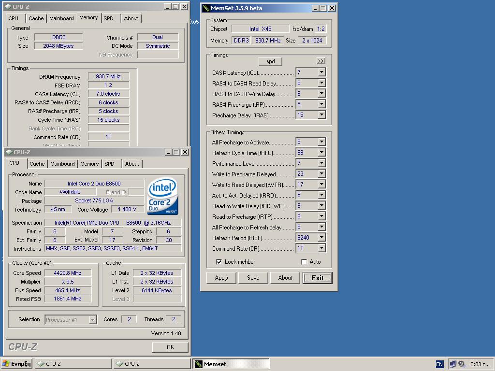Open the Write to Precharge Delayed dropdown
Viewport: 495px width, 371px height.
(x=321, y=174)
